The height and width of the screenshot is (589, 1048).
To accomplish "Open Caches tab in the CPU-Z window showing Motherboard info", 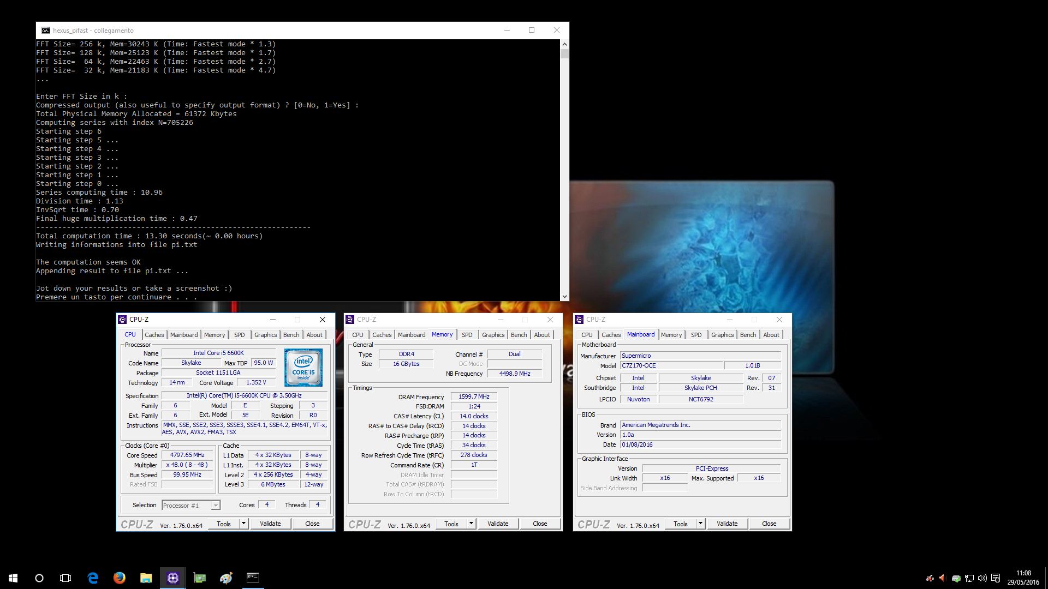I will (x=611, y=335).
